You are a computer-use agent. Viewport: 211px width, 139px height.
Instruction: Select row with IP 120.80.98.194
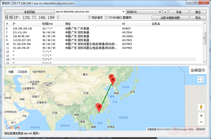coord(101,36)
